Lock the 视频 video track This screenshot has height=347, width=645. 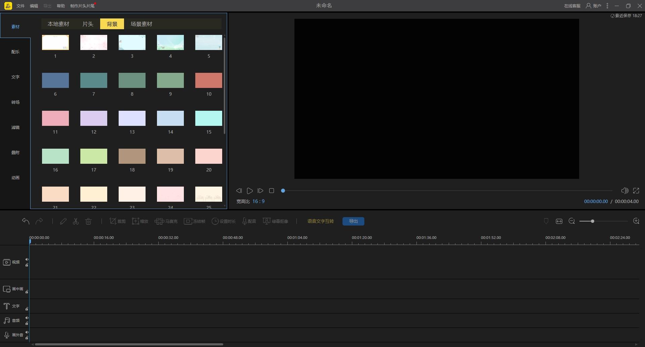pos(27,265)
